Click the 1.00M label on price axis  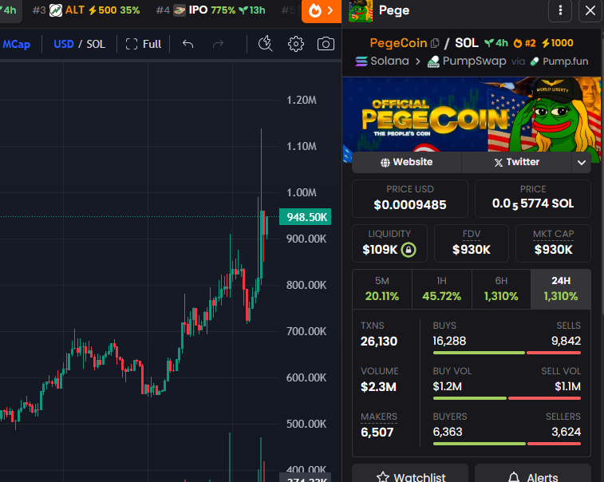(302, 192)
